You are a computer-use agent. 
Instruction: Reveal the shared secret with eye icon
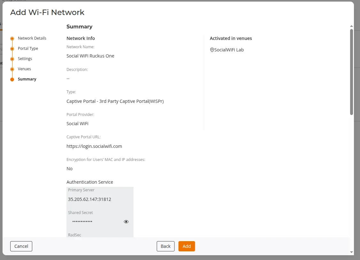point(126,222)
